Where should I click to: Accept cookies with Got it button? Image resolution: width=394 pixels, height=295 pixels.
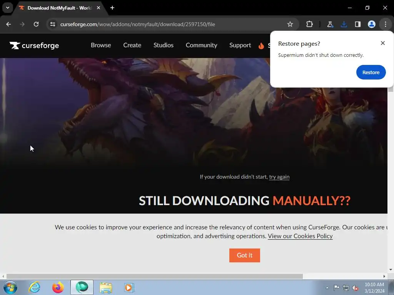tap(244, 255)
